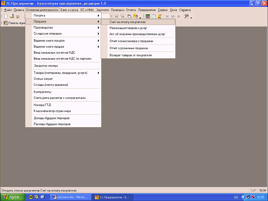
Task: Open the calendar icon in toolbar
Action: coord(154,16)
